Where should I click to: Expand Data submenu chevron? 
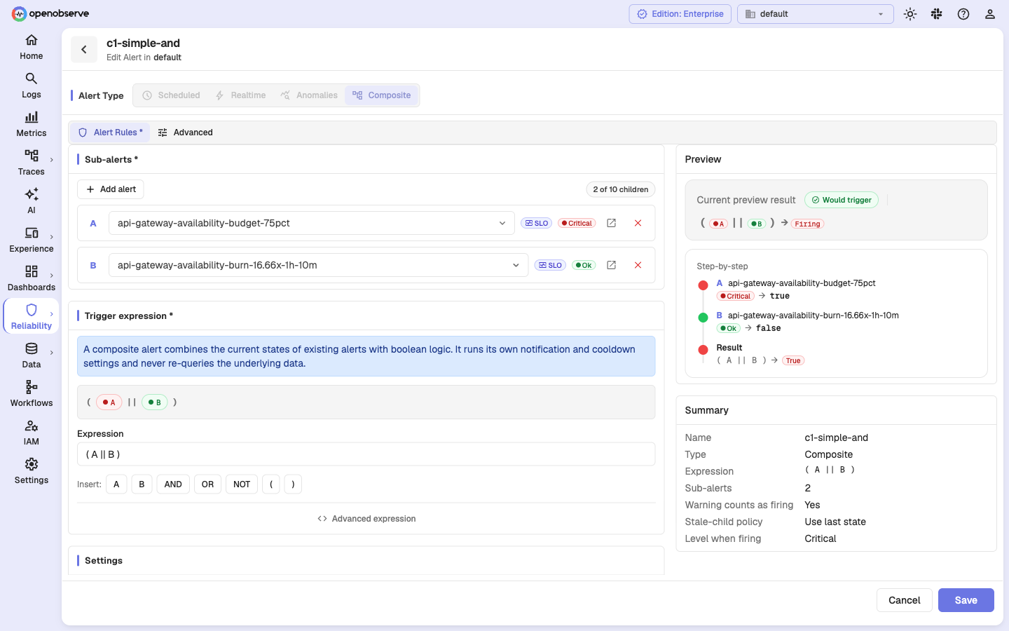click(x=52, y=353)
